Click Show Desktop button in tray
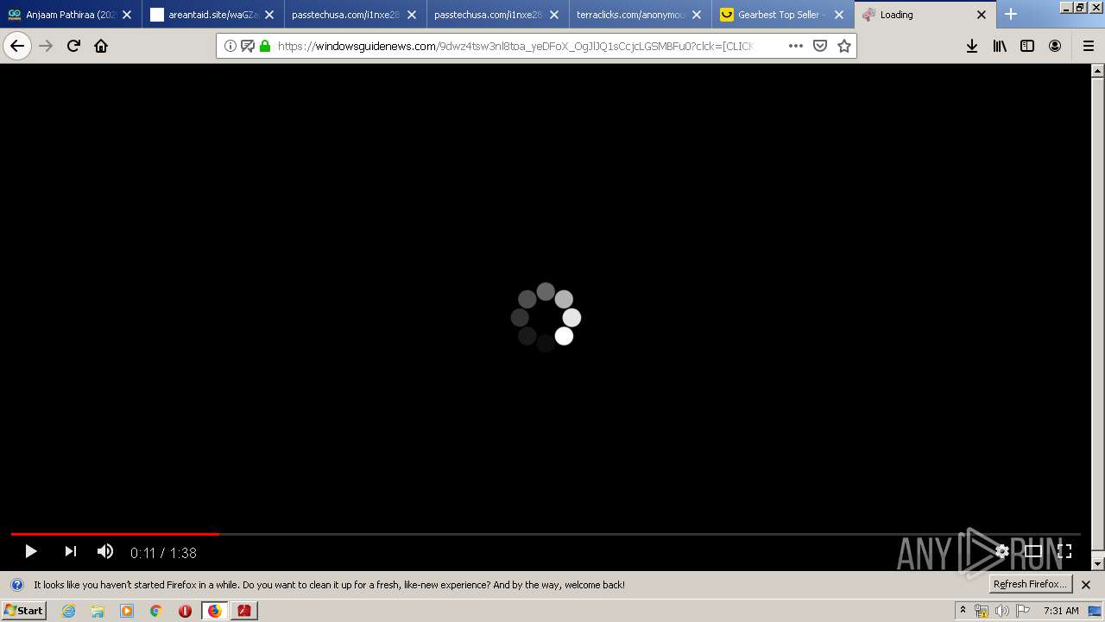The image size is (1105, 622). pyautogui.click(x=1095, y=611)
